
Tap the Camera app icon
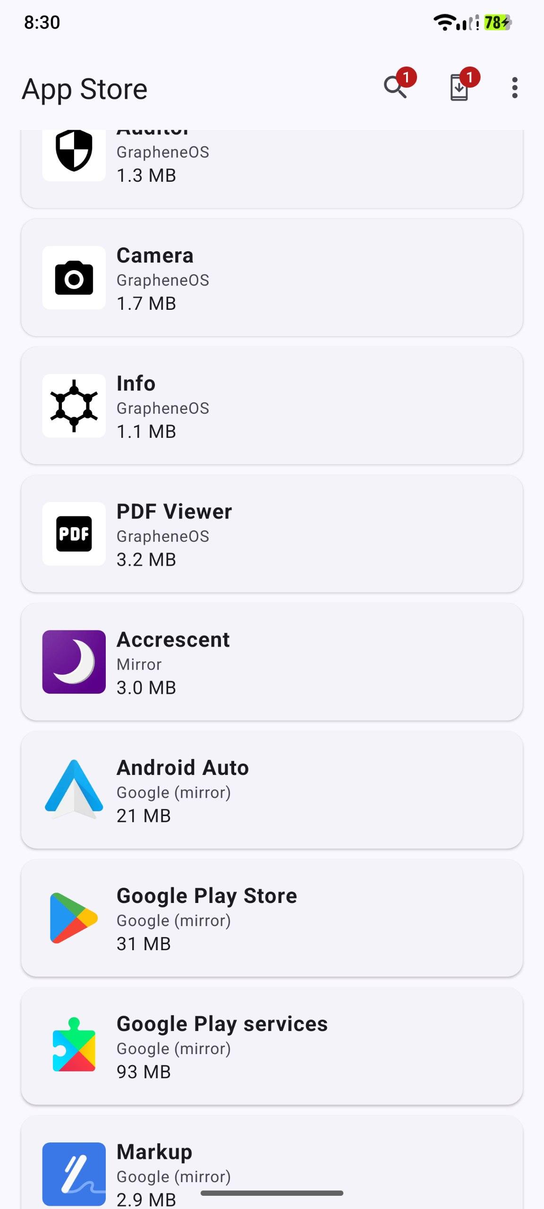(x=74, y=278)
